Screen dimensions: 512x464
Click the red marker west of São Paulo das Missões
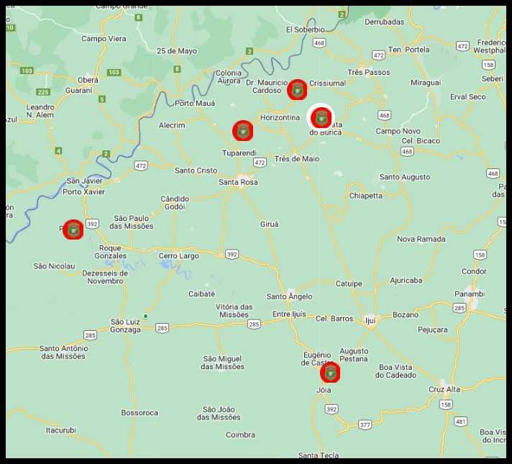point(73,229)
